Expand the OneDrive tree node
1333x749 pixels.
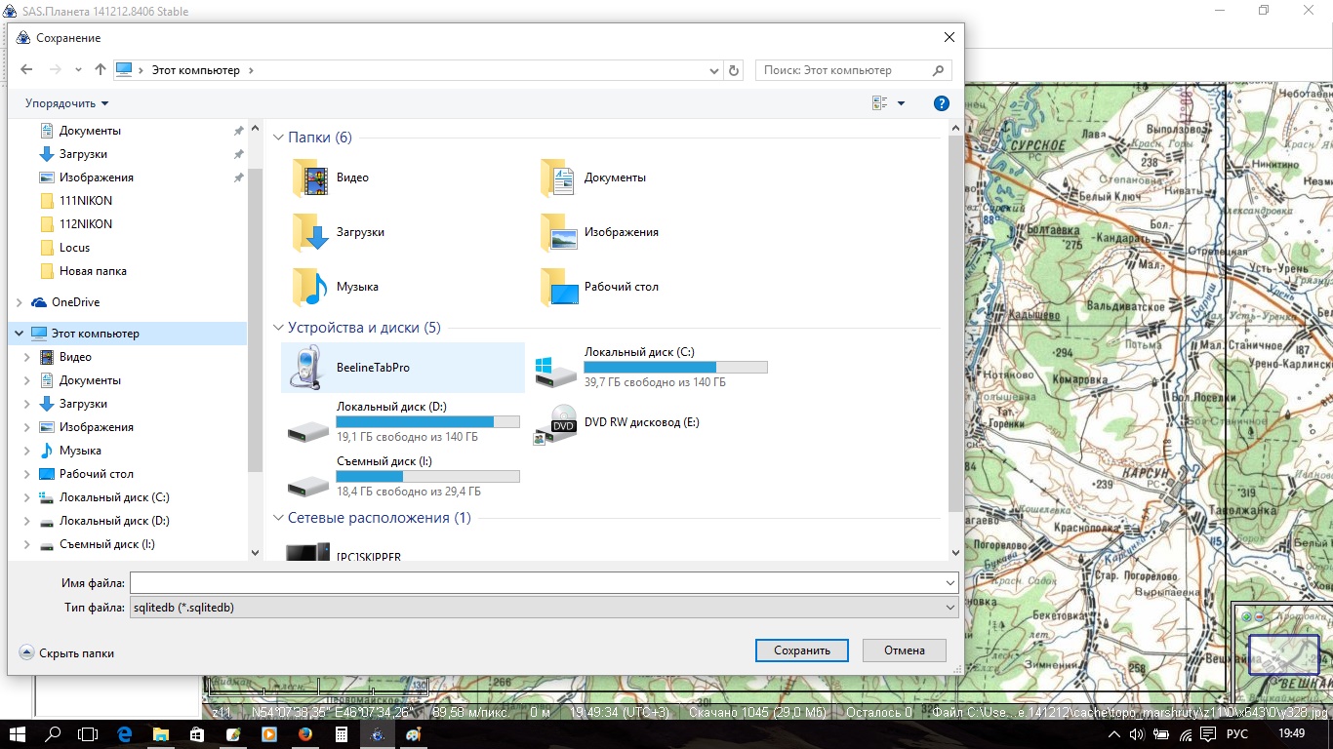tap(20, 302)
